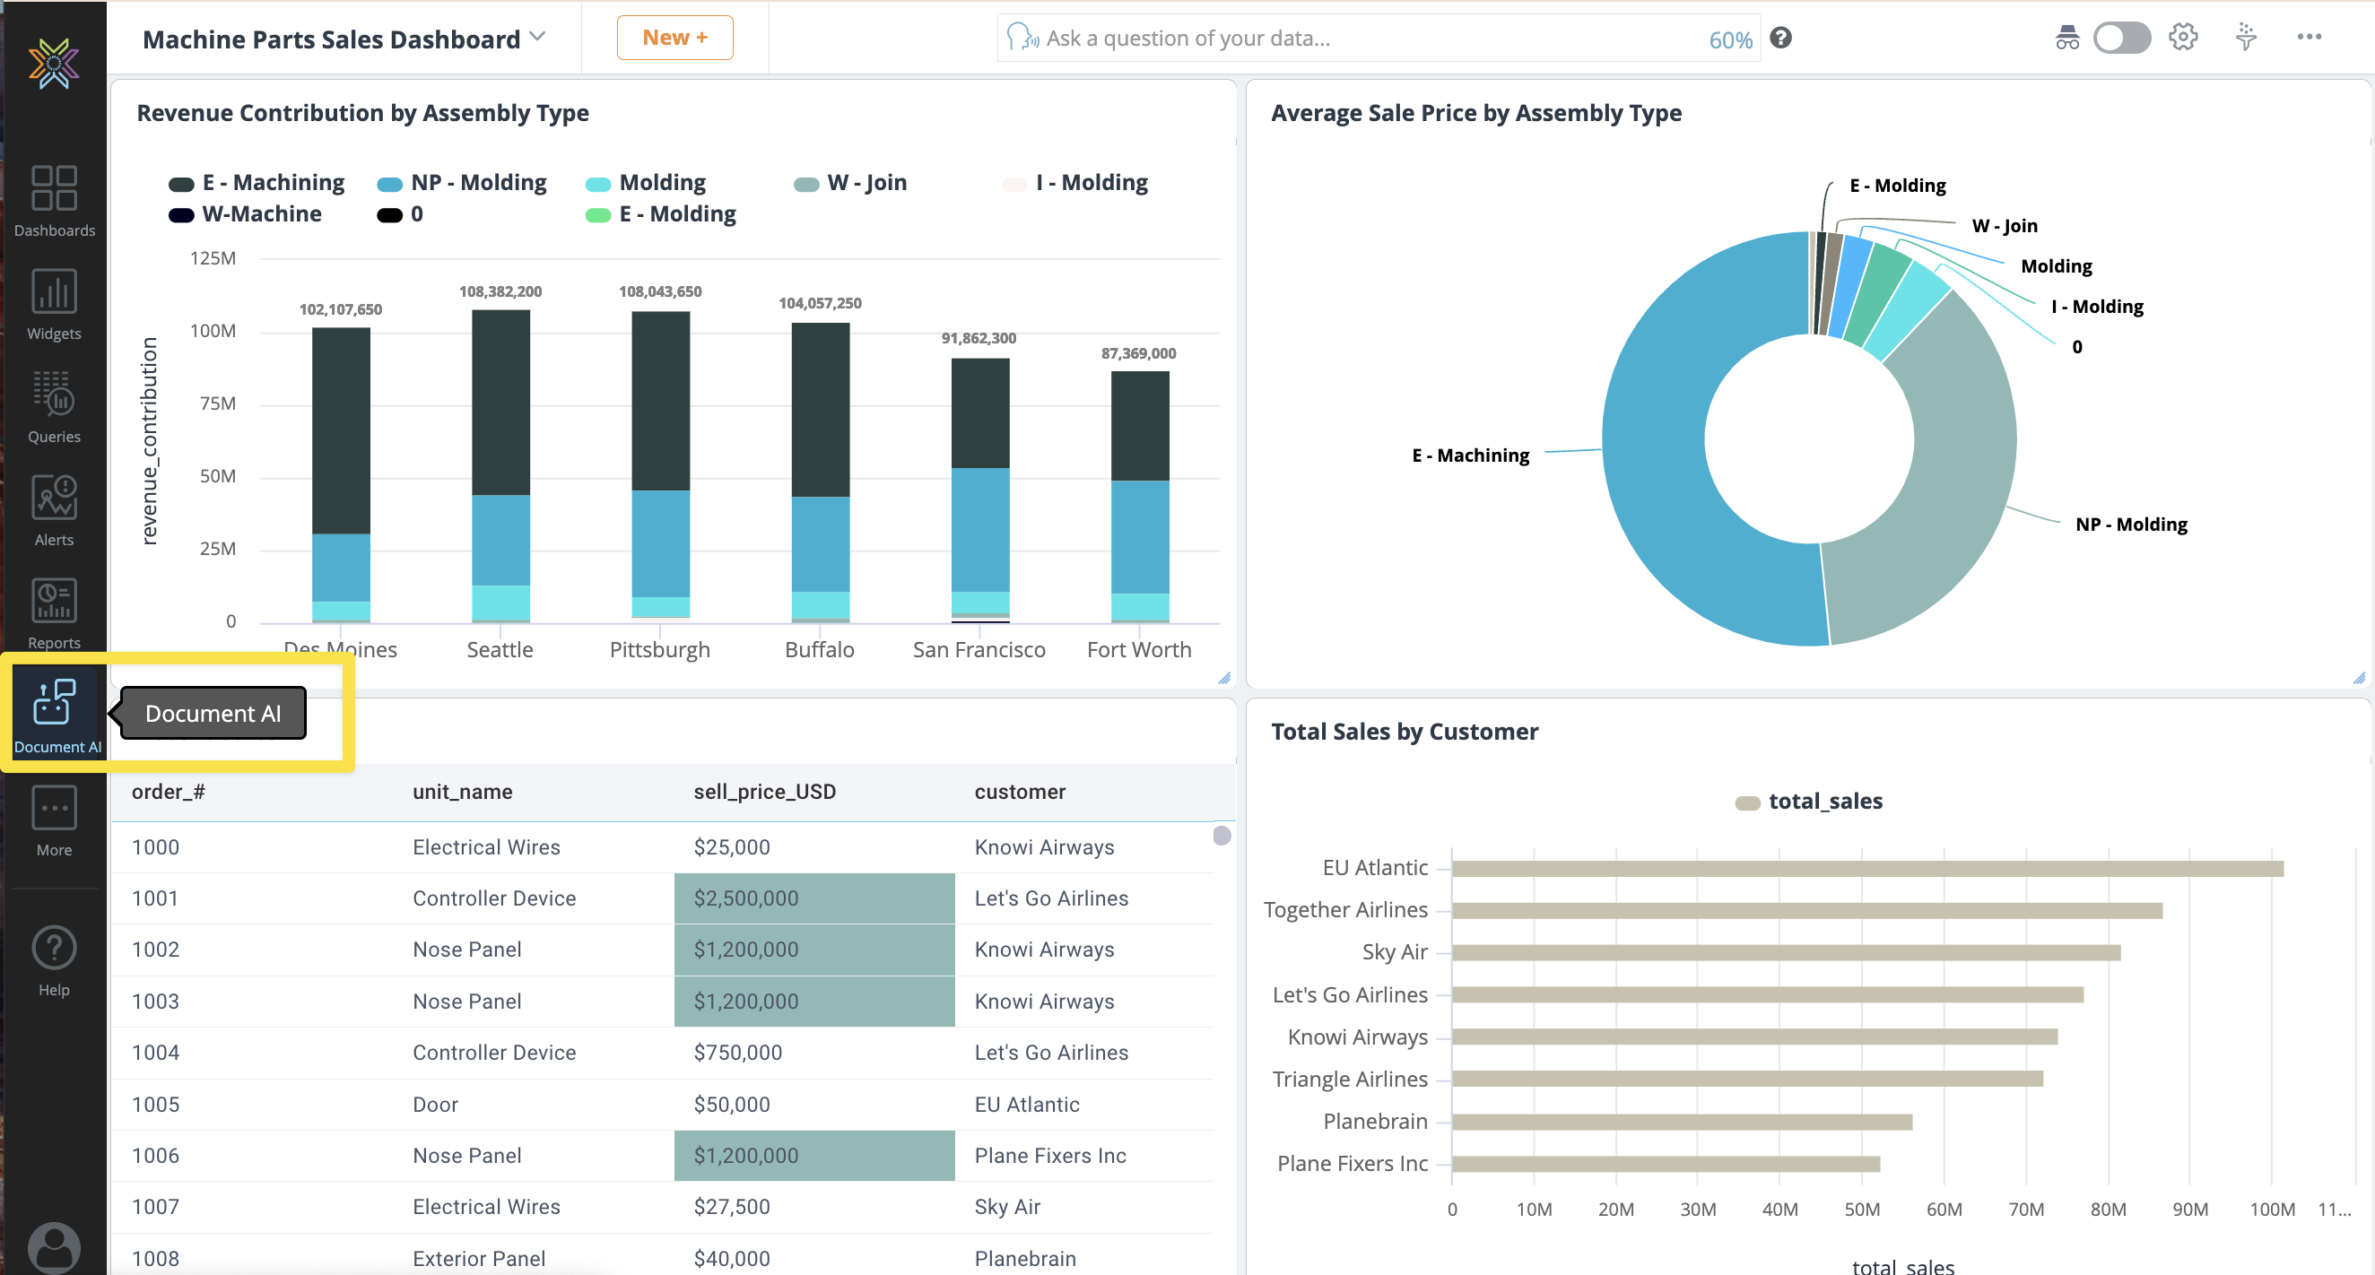The height and width of the screenshot is (1275, 2375).
Task: Open the three-dots more options menu
Action: pos(2309,38)
